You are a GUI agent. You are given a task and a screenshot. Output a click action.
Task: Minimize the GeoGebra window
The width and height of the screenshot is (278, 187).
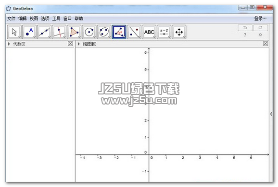[243, 7]
